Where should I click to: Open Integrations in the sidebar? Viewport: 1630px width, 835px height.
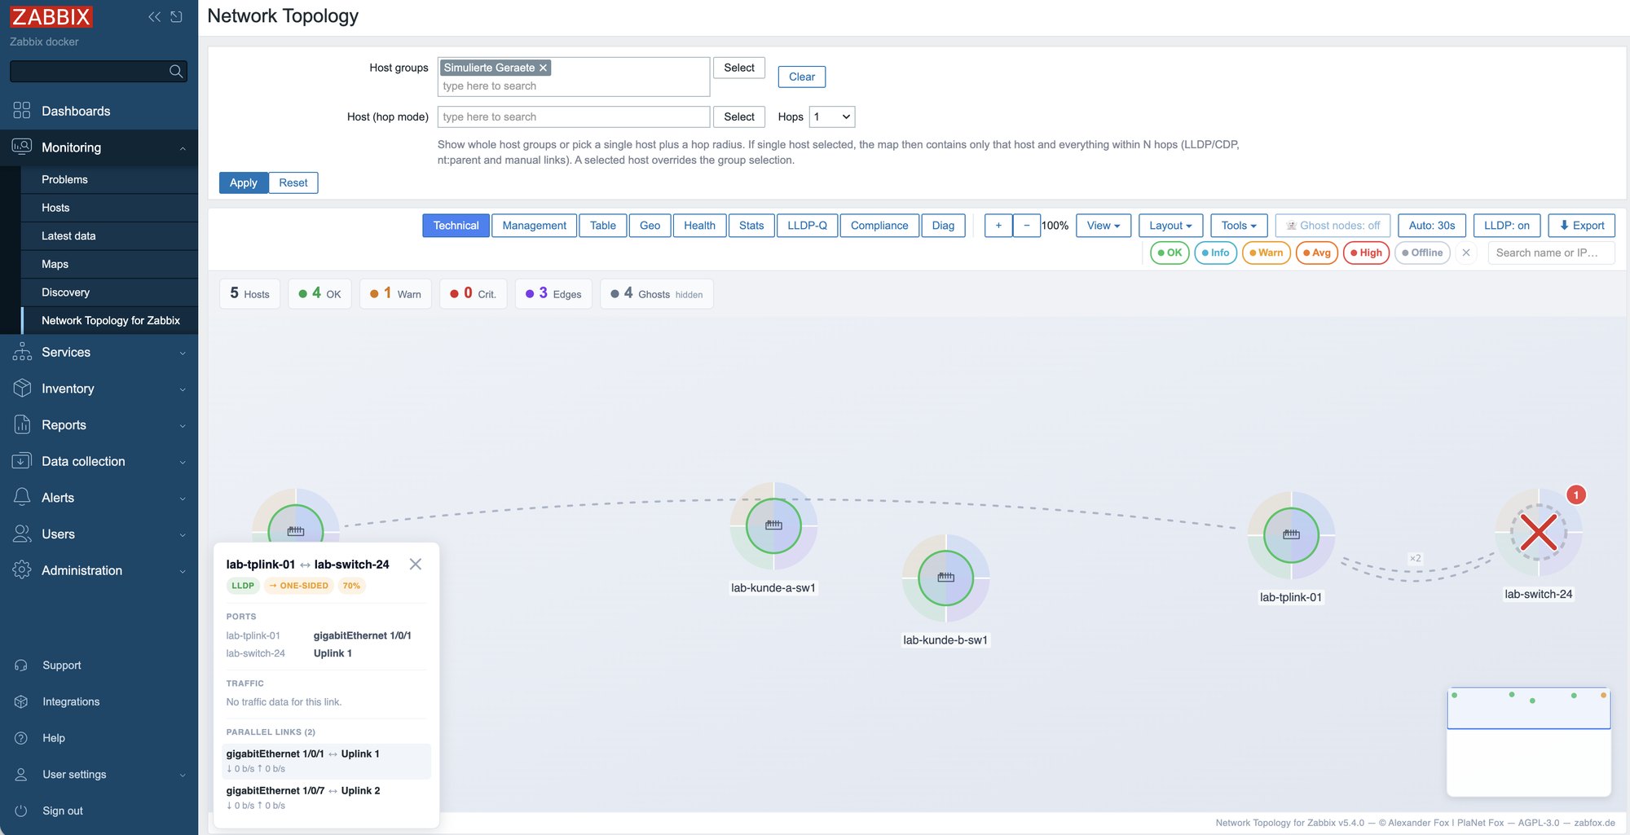click(71, 701)
